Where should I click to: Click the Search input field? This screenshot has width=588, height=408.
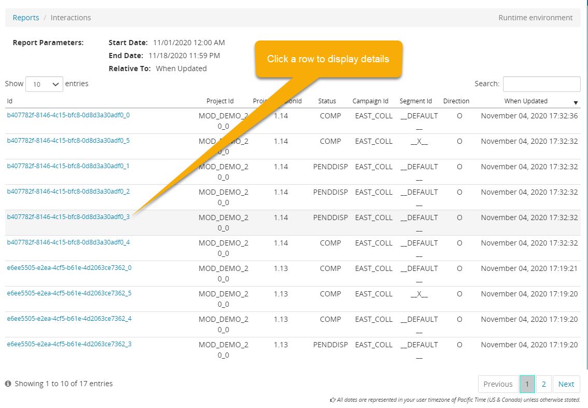click(x=541, y=84)
